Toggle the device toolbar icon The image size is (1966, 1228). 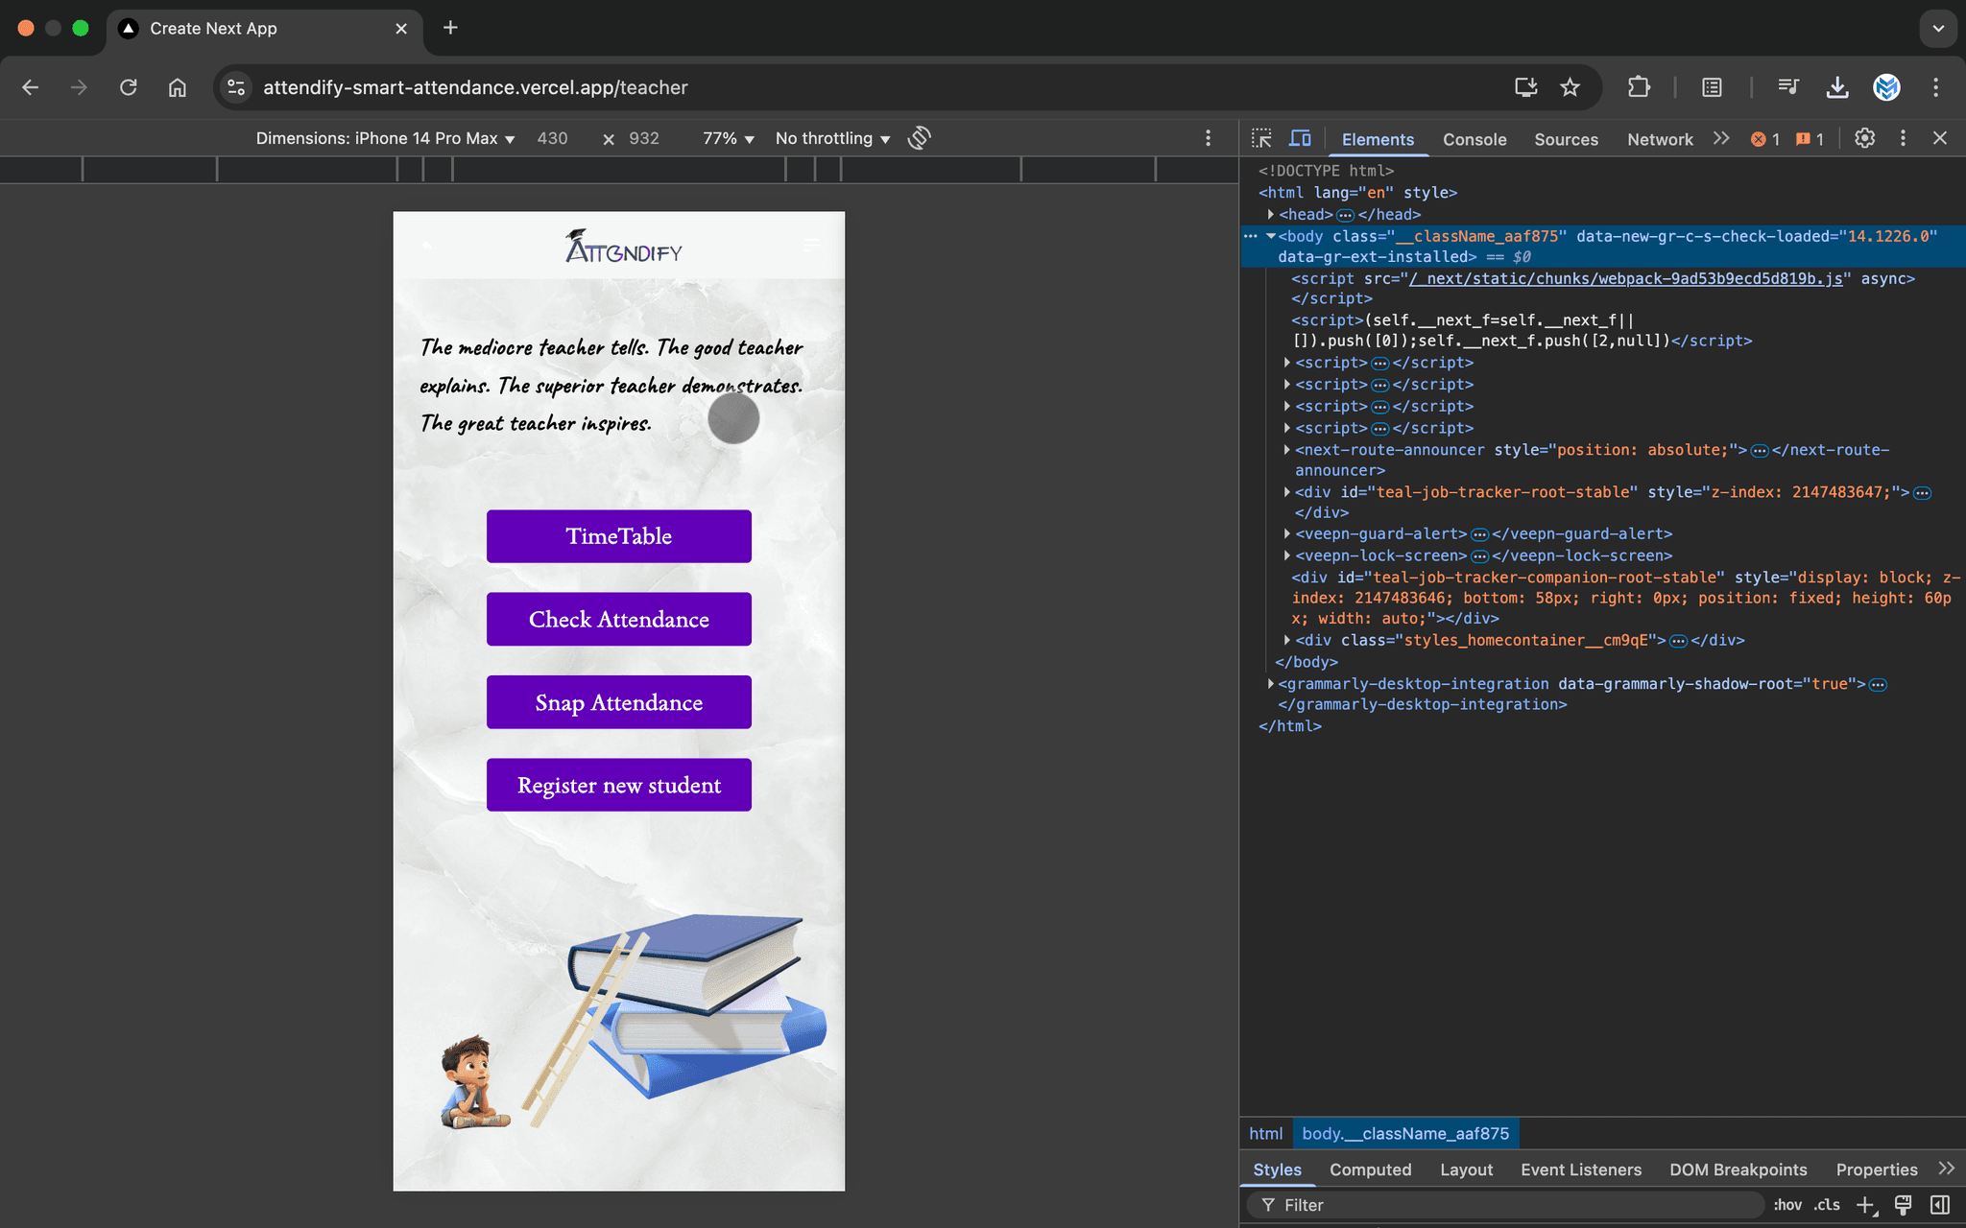tap(1300, 138)
